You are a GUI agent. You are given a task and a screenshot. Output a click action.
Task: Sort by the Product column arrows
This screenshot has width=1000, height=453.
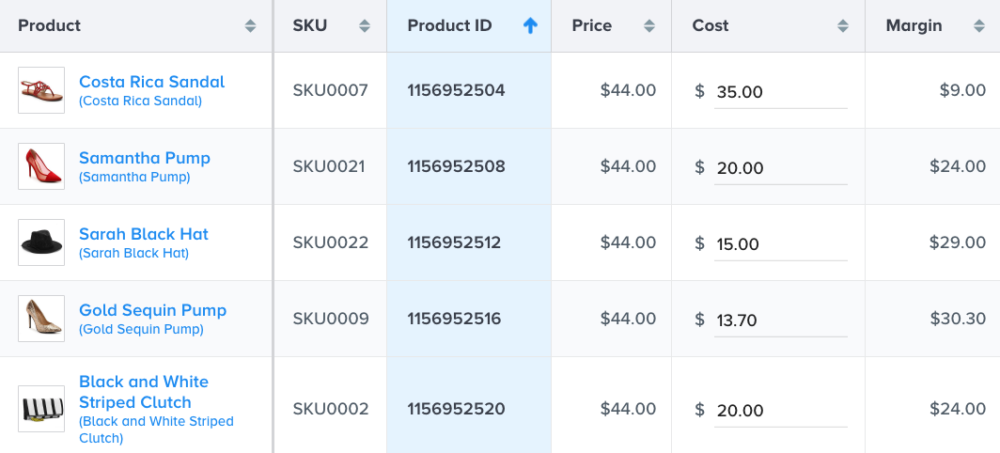point(251,26)
